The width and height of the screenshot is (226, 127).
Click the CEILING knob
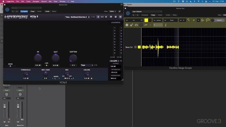(x=87, y=74)
